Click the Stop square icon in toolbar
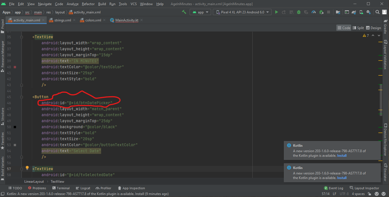Image resolution: width=389 pixels, height=197 pixels. tap(329, 12)
